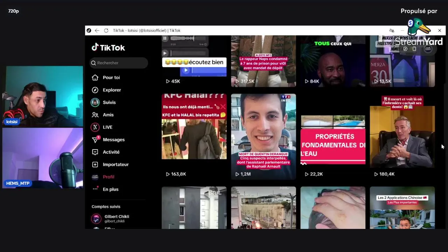The image size is (448, 252).
Task: Click the Pour toi home icon
Action: [x=95, y=77]
